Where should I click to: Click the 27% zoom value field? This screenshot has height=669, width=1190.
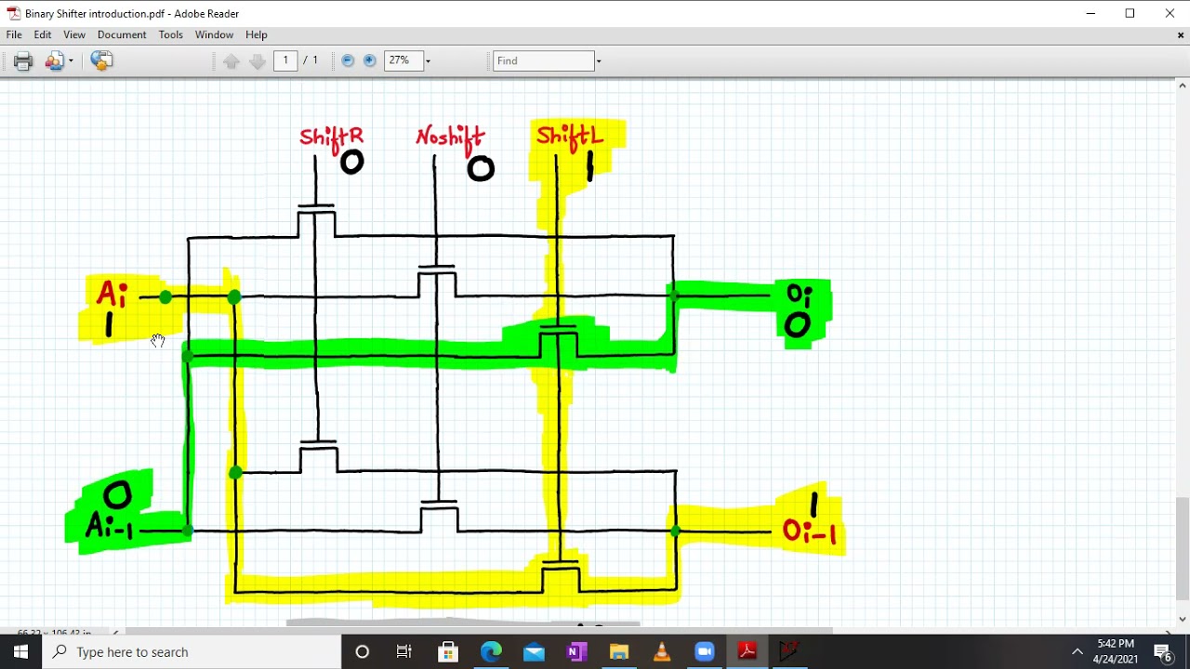point(403,60)
